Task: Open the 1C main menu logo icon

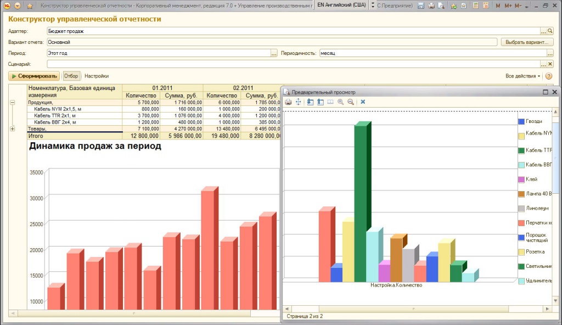Action: pos(7,5)
